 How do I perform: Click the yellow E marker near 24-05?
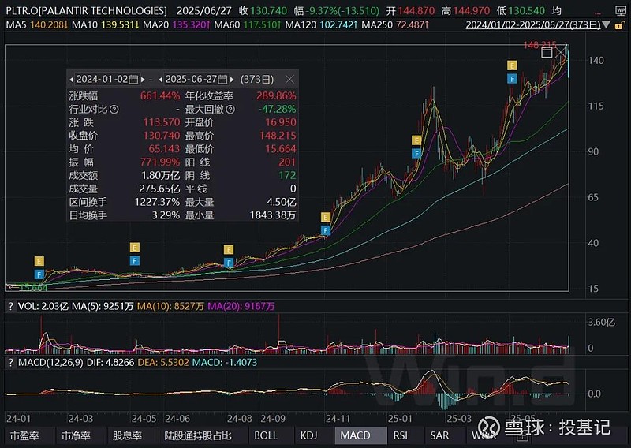135,247
